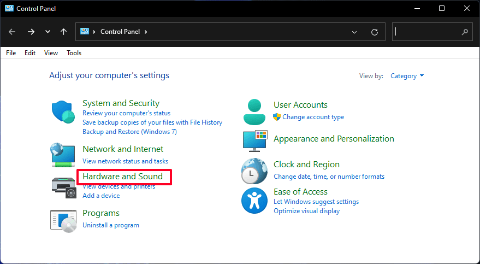Click the search magnifier icon
Viewport: 480px width, 264px height.
(465, 32)
